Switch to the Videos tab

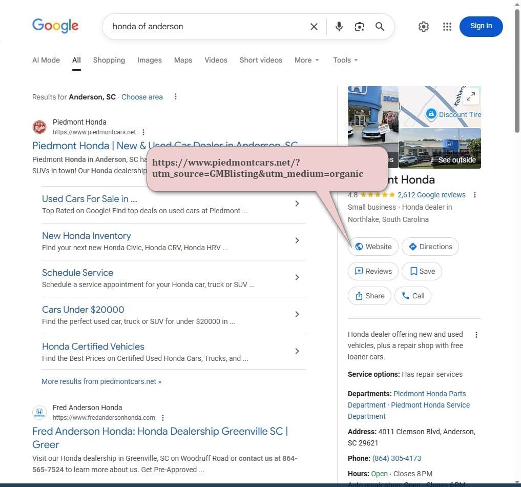(216, 60)
